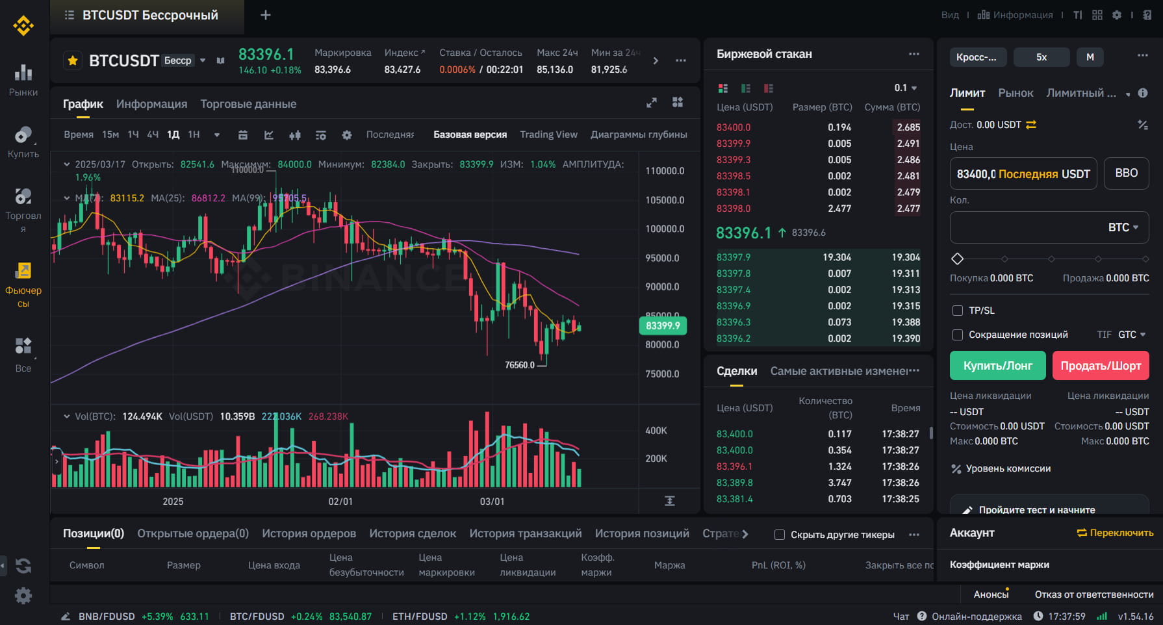This screenshot has height=625, width=1163.
Task: Open the top bar help guide icon
Action: 1147,15
